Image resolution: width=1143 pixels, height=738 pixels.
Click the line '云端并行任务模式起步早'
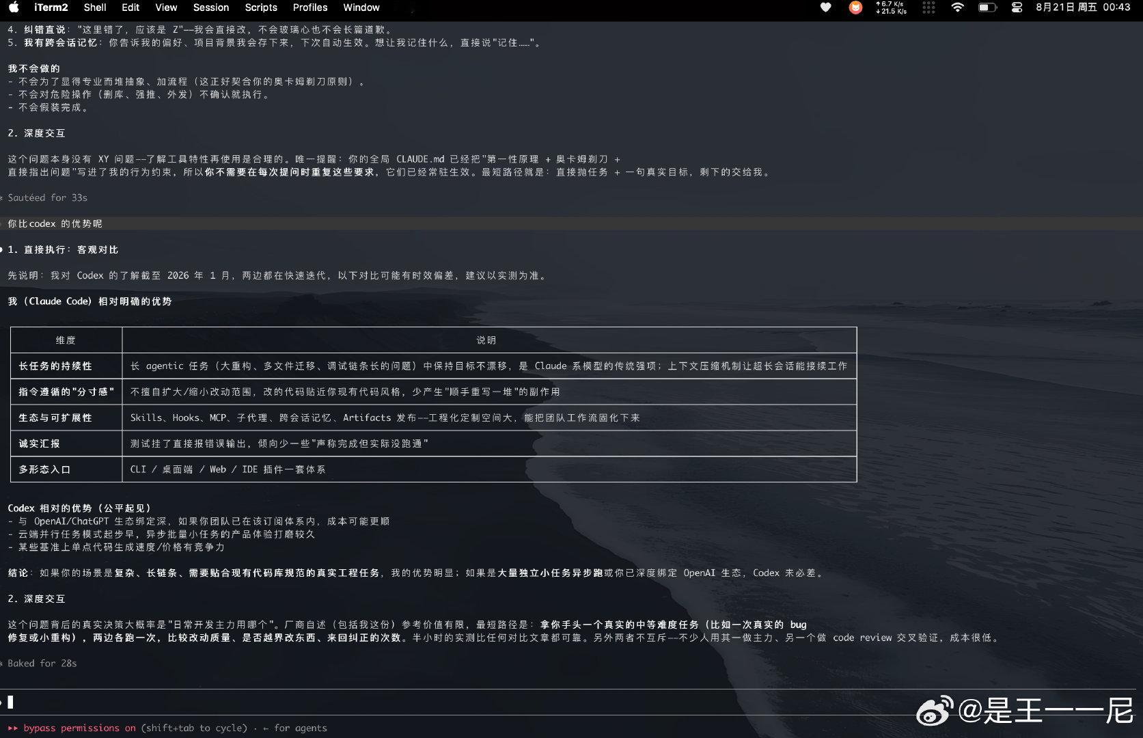[x=161, y=534]
